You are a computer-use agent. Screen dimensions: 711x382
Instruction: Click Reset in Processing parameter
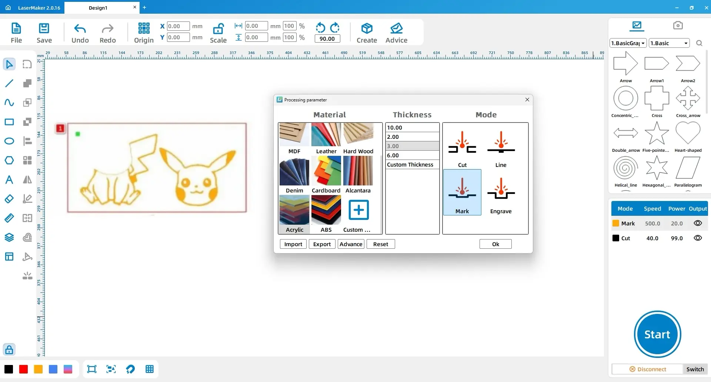(x=381, y=244)
